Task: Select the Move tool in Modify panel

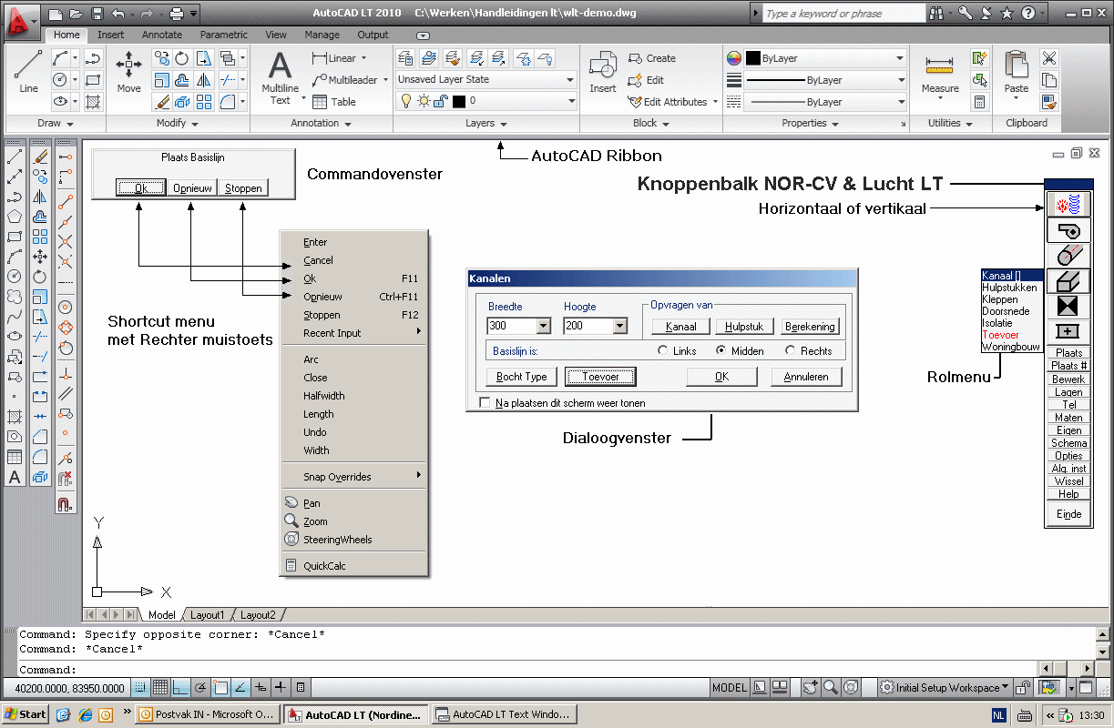Action: click(x=128, y=71)
